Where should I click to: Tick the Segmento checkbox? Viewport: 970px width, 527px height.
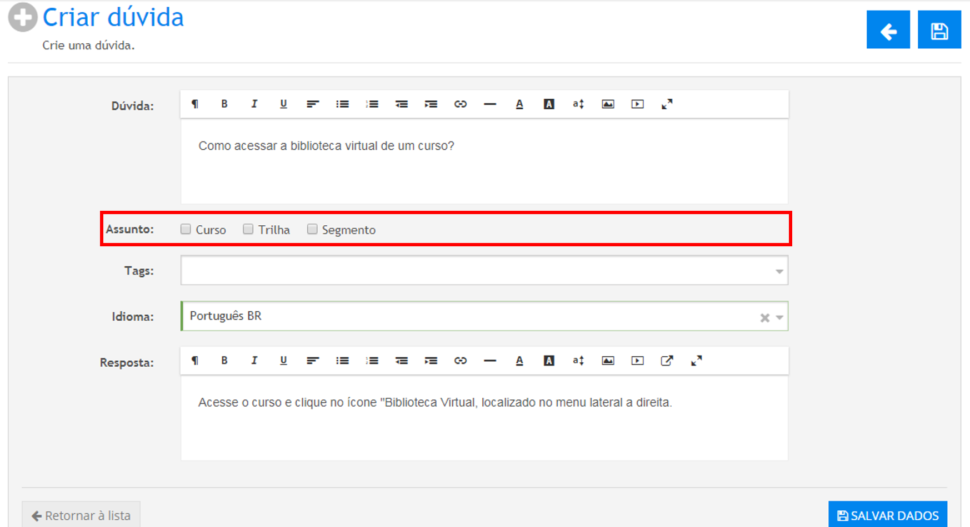click(x=312, y=229)
